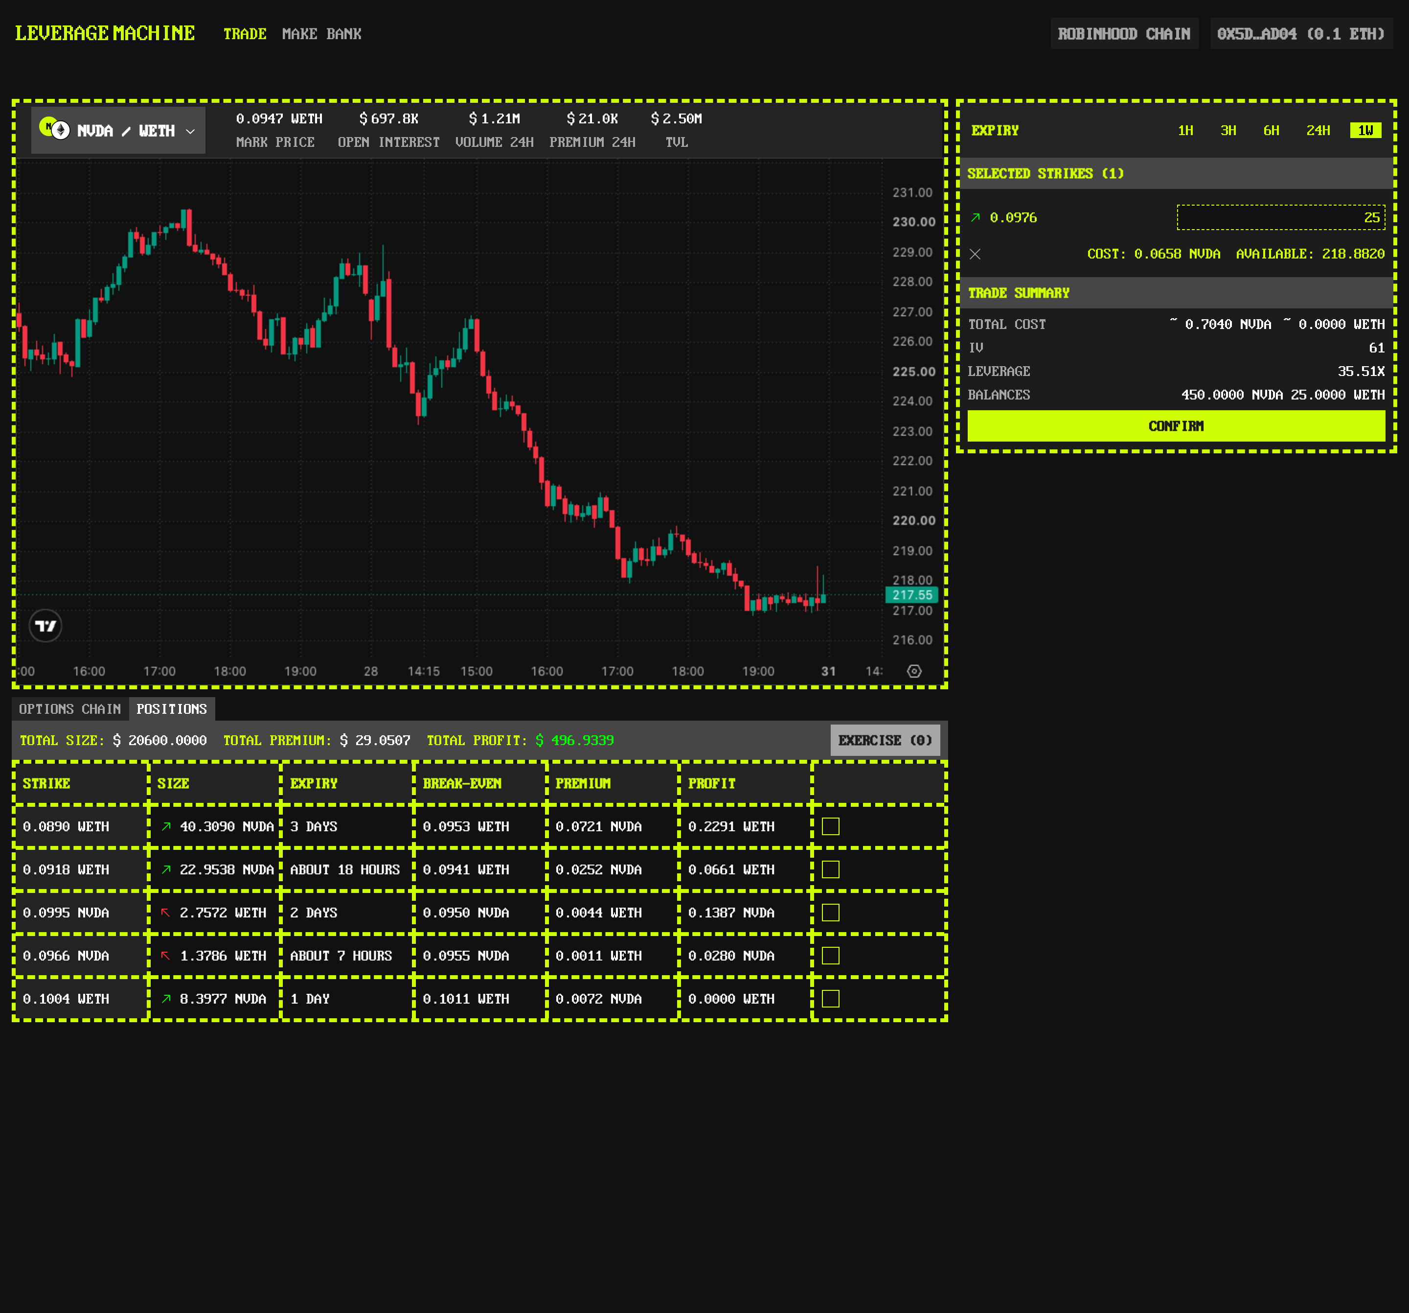Open wallet 0X5D..AD04 account menu

tap(1301, 34)
